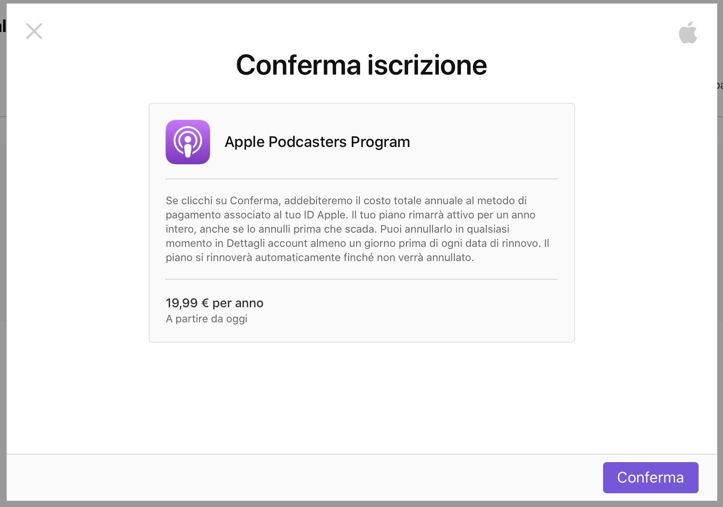
Task: Click the "19,99 € per anno" price
Action: 215,303
